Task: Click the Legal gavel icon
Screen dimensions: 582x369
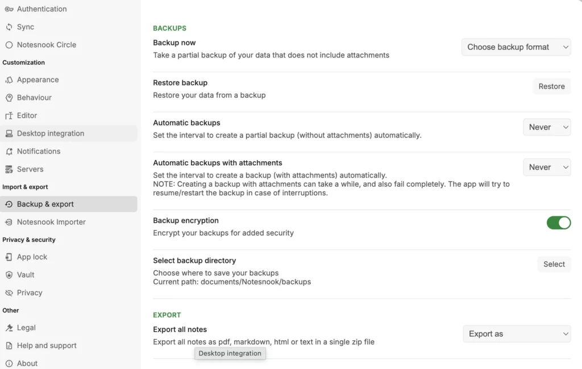Action: click(x=9, y=328)
